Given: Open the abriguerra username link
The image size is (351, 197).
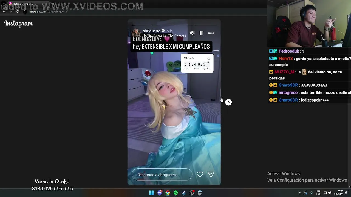Looking at the screenshot, I should click(151, 31).
